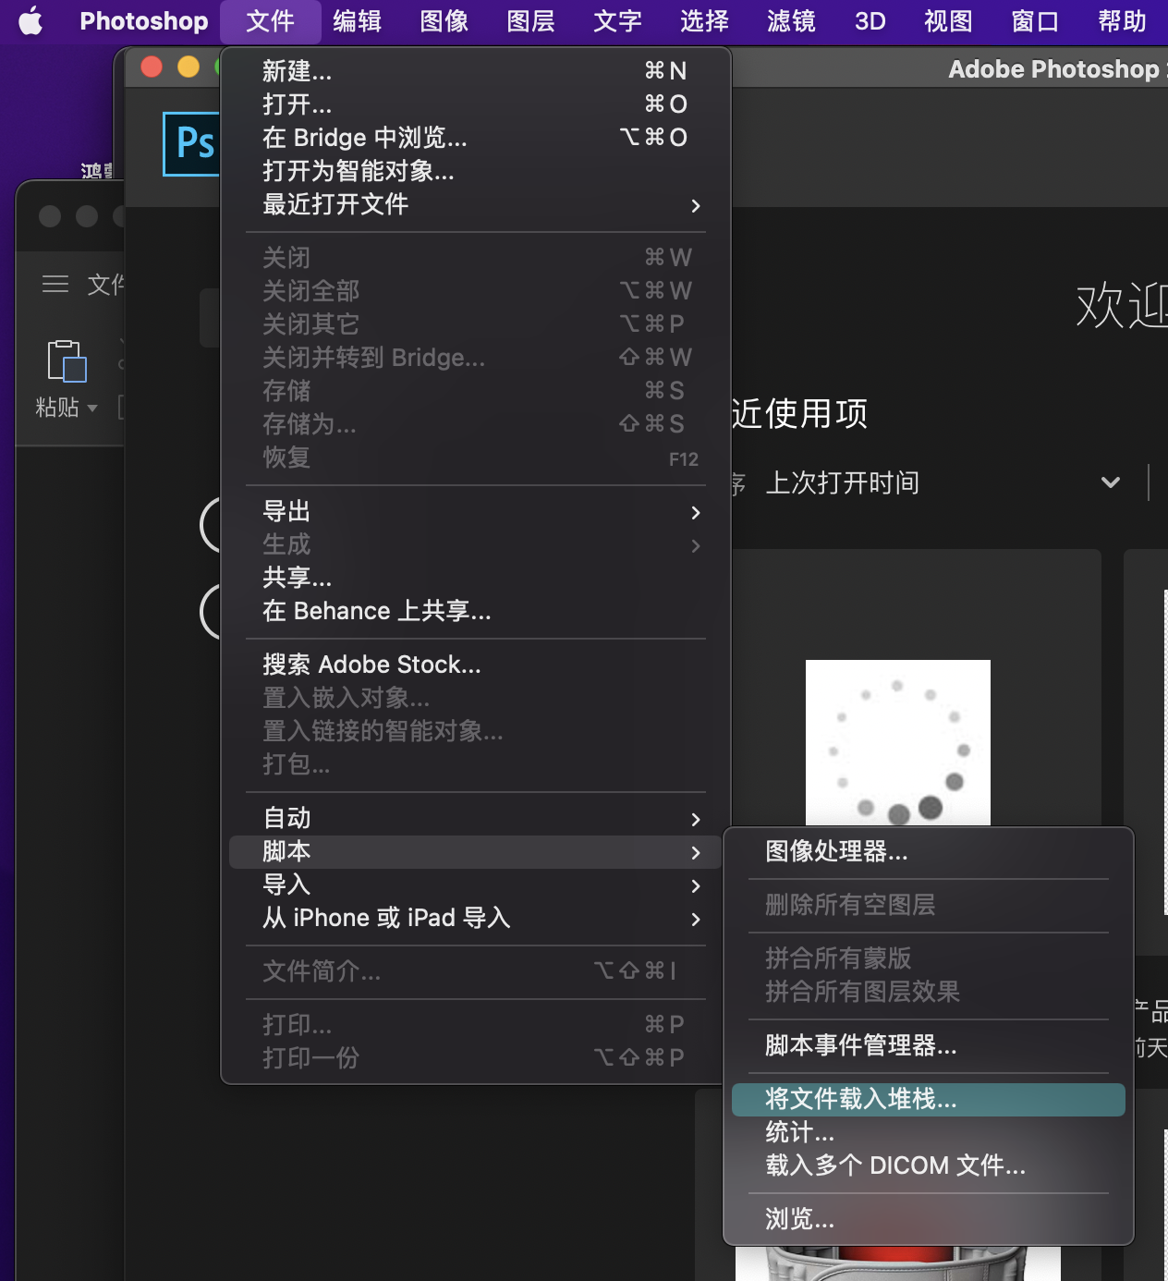
Task: Open the 粘贴 dropdown arrow
Action: point(91,408)
